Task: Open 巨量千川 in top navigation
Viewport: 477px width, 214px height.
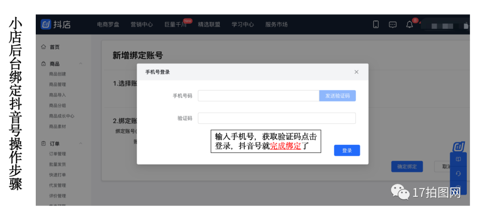Action: click(175, 25)
